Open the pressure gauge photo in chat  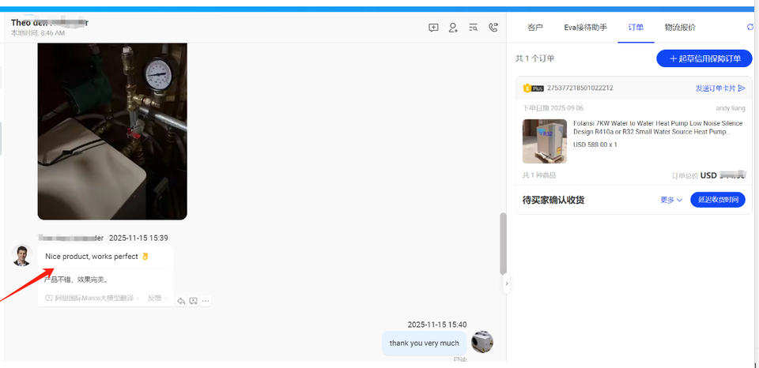[x=112, y=132]
